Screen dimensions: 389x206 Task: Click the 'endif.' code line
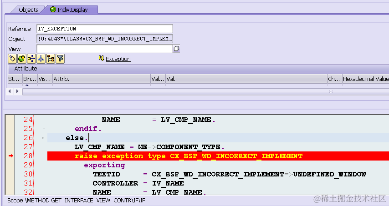click(88, 129)
